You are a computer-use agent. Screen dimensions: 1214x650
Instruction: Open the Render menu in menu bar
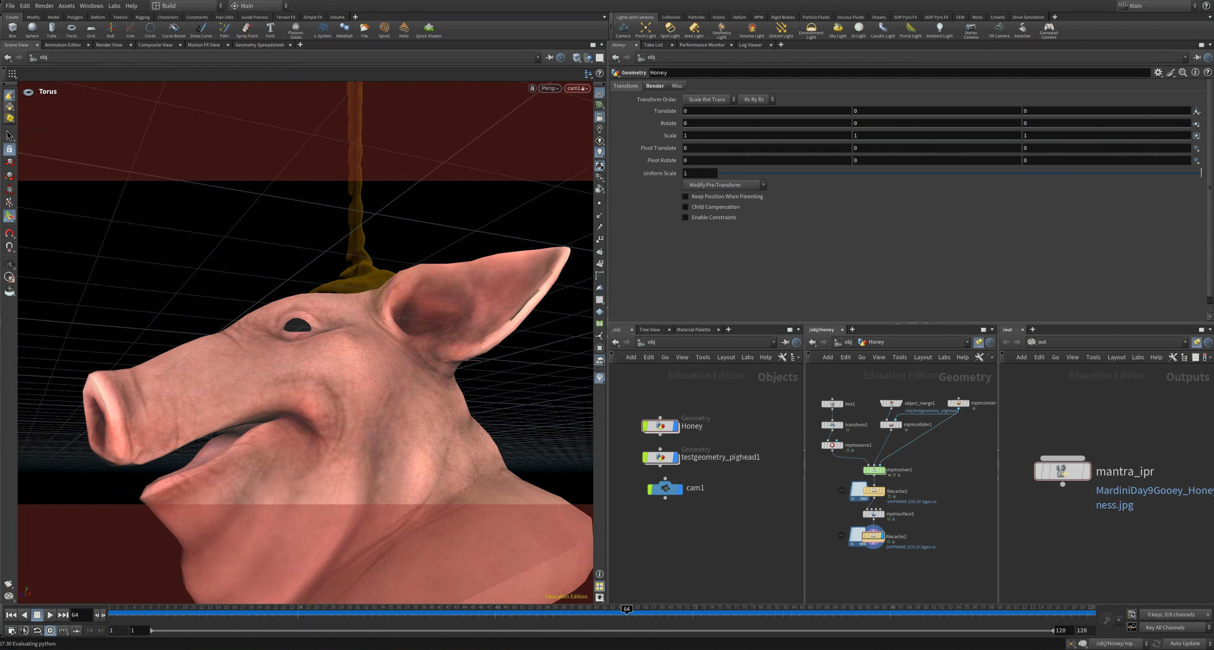point(44,6)
